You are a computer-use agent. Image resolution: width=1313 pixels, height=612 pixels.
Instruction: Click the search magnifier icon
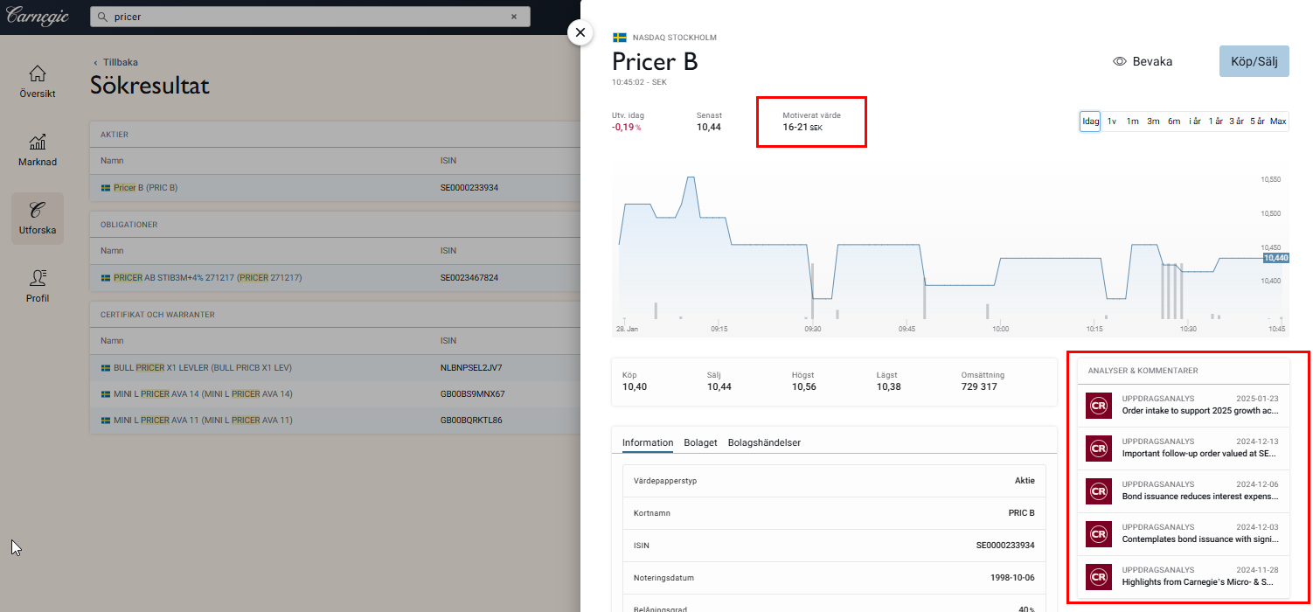click(104, 17)
